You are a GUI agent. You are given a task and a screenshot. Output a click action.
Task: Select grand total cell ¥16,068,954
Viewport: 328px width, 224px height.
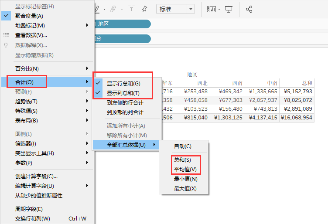[x=297, y=117]
